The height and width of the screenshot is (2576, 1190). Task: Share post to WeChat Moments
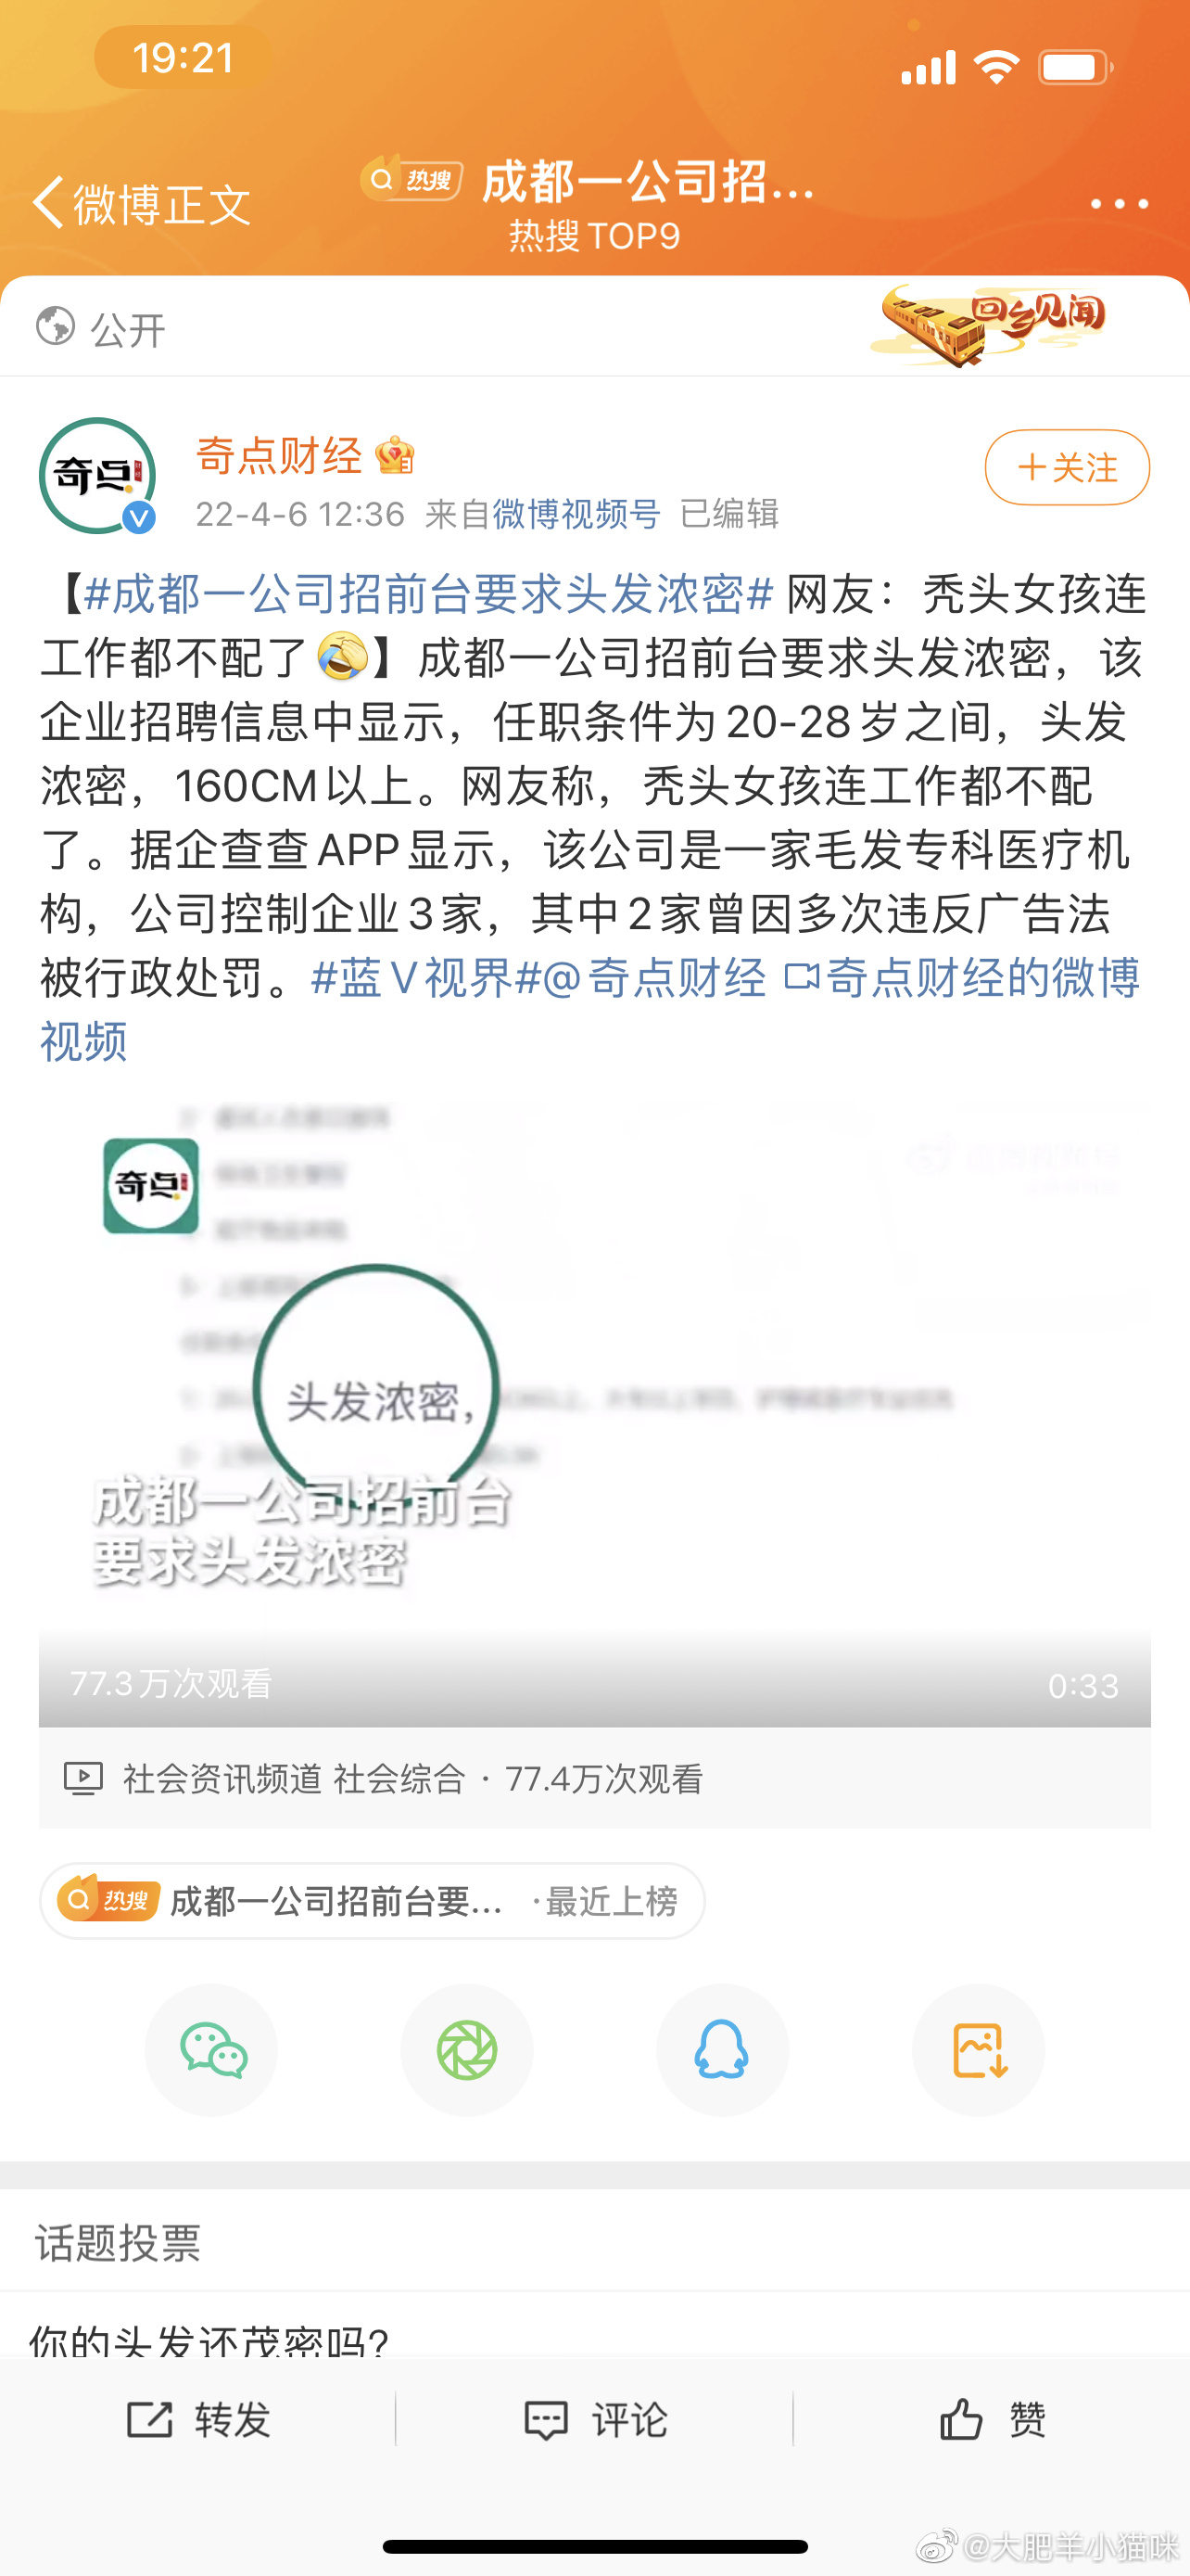tap(466, 2050)
